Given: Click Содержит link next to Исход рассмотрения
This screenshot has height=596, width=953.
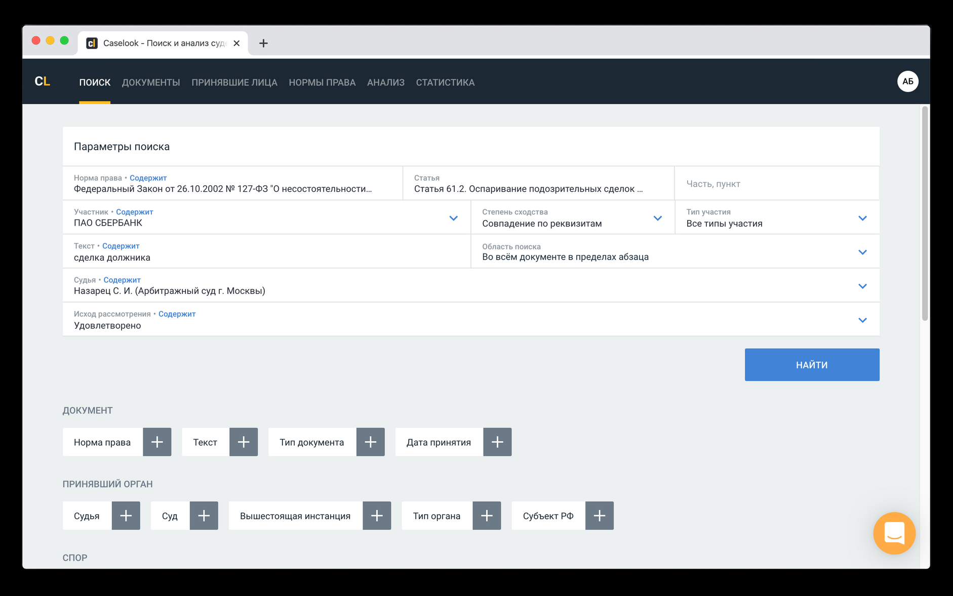Looking at the screenshot, I should click(x=177, y=314).
